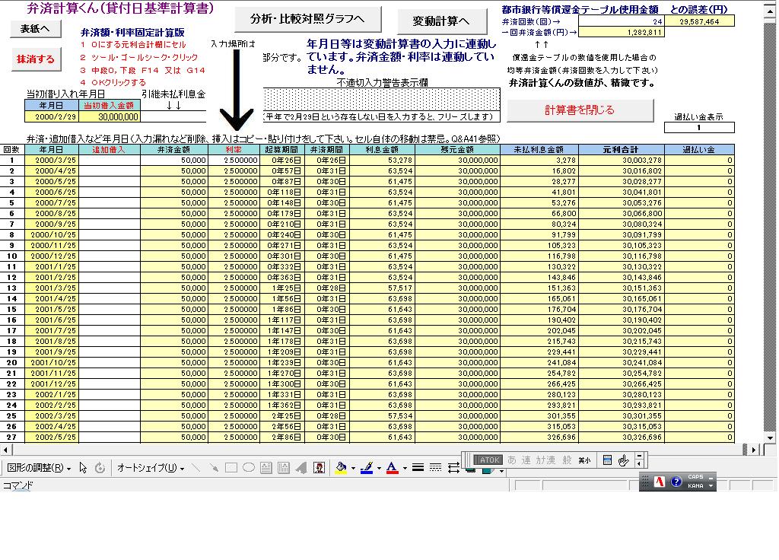
Task: Select the object selection arrow tool
Action: click(x=83, y=468)
